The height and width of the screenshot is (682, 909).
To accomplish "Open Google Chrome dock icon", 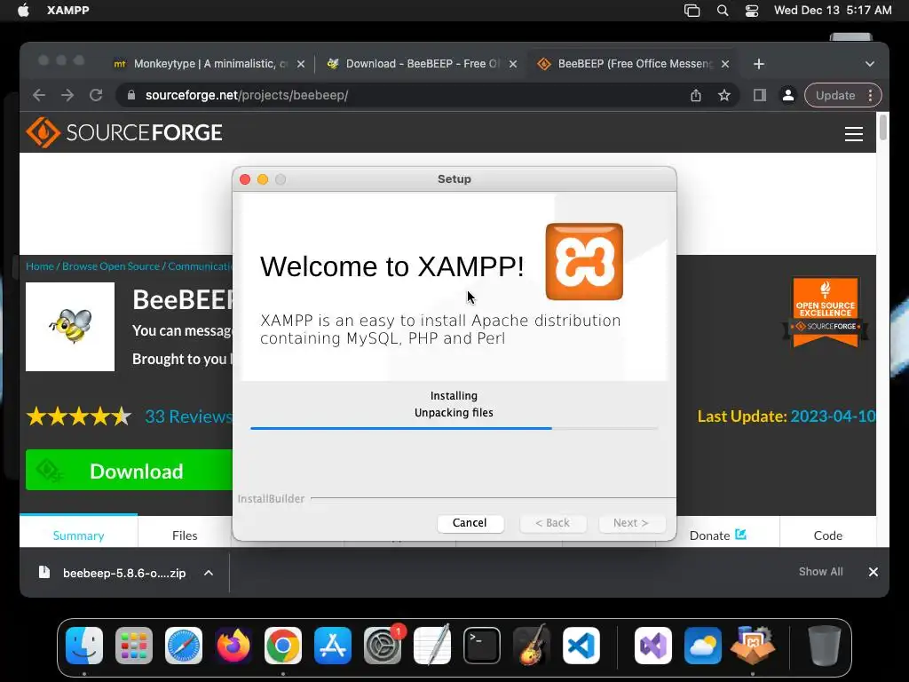I will point(283,646).
